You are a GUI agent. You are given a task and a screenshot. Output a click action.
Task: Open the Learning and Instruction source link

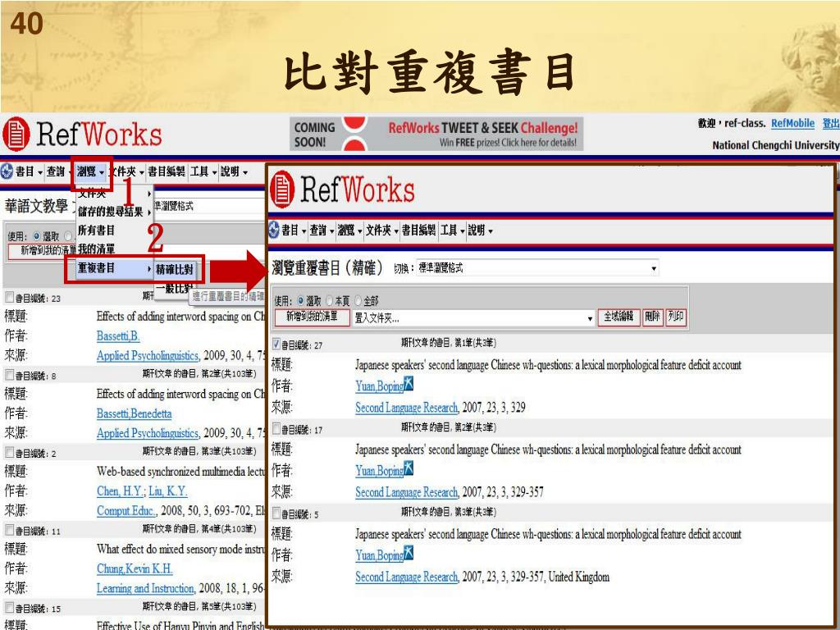tap(145, 589)
